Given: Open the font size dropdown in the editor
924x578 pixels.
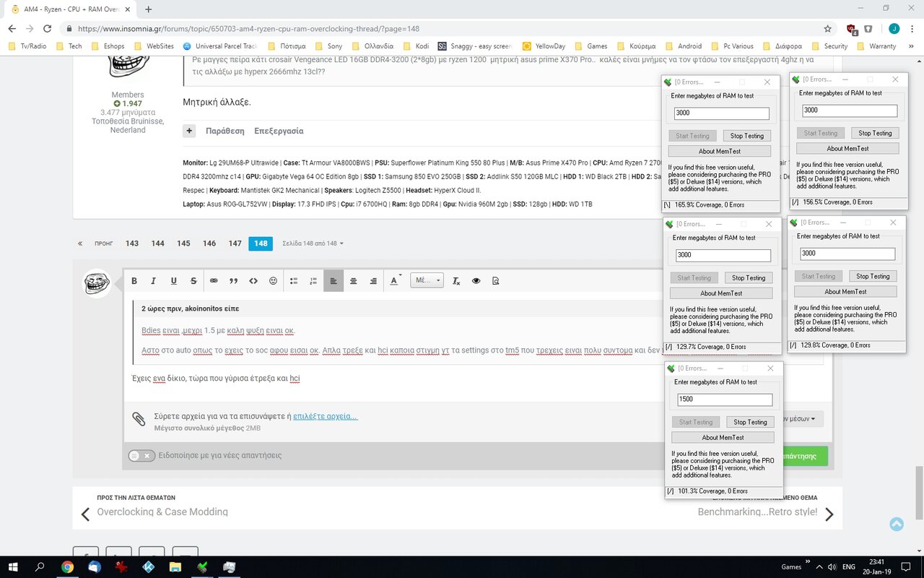Looking at the screenshot, I should [427, 281].
